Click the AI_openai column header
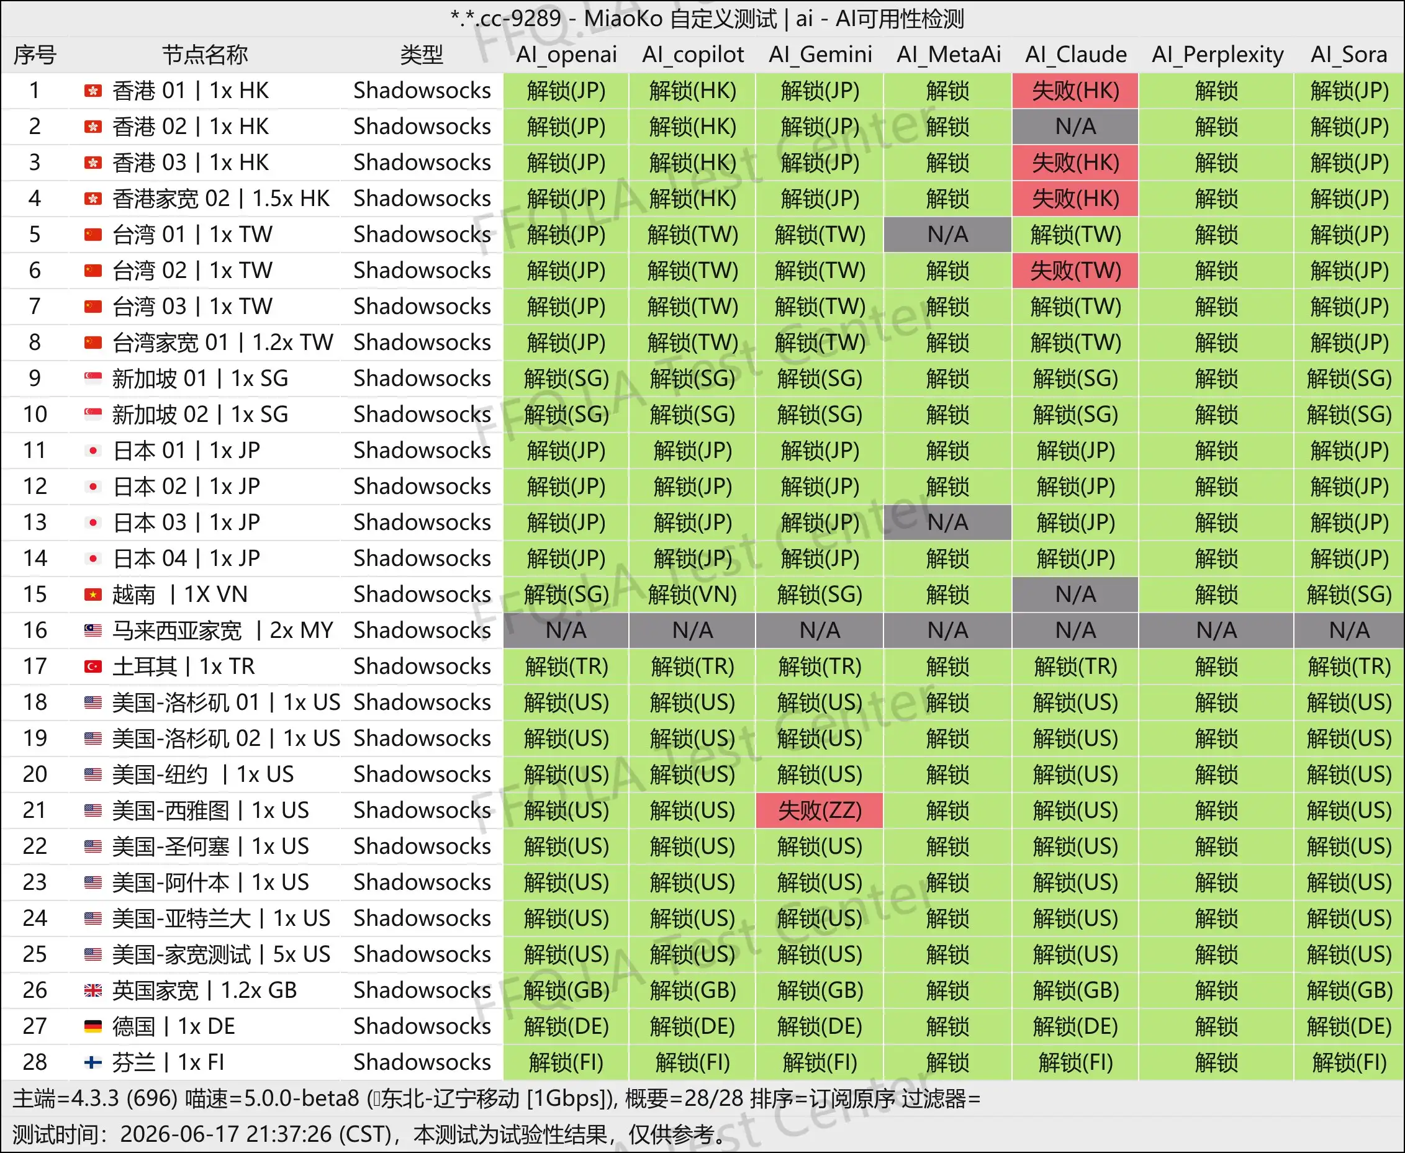 pos(567,55)
